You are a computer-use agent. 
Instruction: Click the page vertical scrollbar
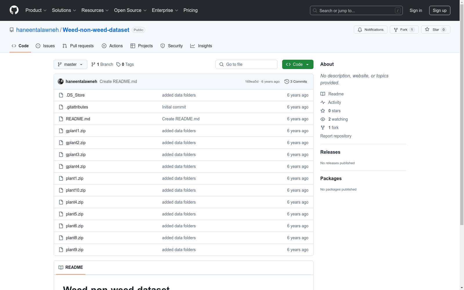coord(462,116)
